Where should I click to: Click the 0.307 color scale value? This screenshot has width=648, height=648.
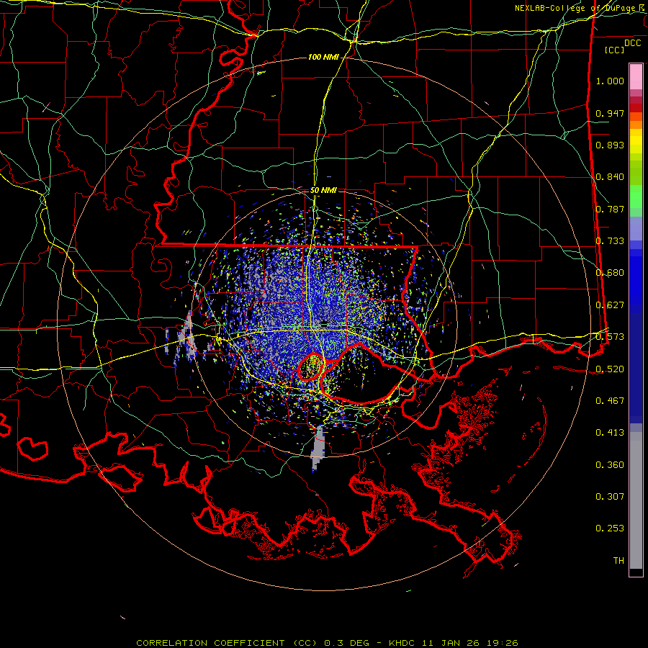[610, 496]
